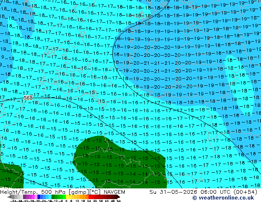
Task: Click the -54 label on the temperature legend
Action: pos(13,201)
